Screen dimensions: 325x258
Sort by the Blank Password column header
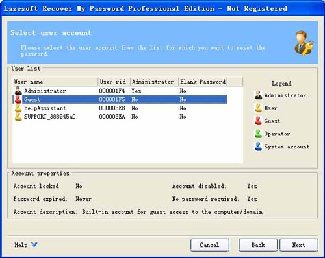coord(203,82)
